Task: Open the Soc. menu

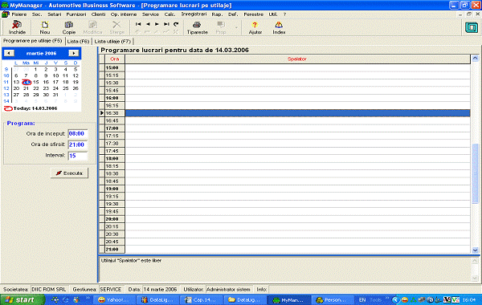Action: click(x=37, y=14)
